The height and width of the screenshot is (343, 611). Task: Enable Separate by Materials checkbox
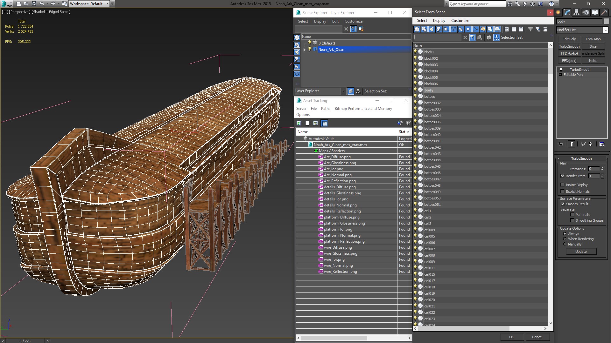[572, 215]
